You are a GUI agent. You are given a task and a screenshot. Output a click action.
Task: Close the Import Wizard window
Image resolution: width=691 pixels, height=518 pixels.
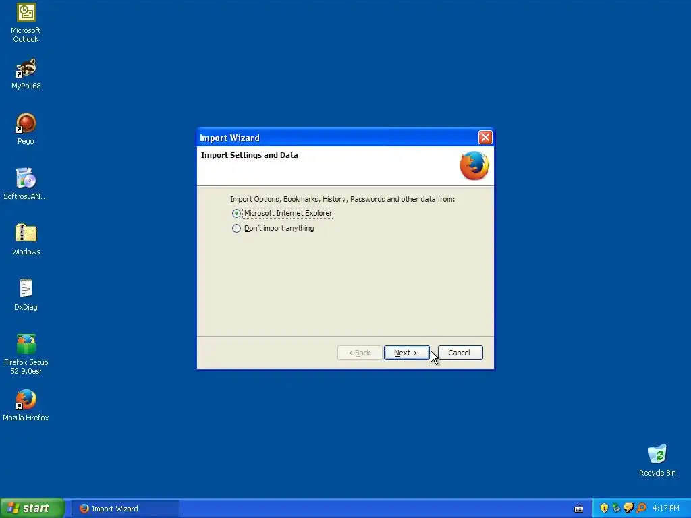(x=485, y=138)
